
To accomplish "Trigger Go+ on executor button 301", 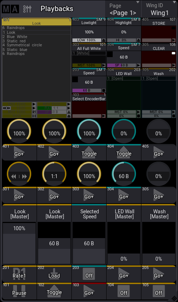I will [19, 195].
